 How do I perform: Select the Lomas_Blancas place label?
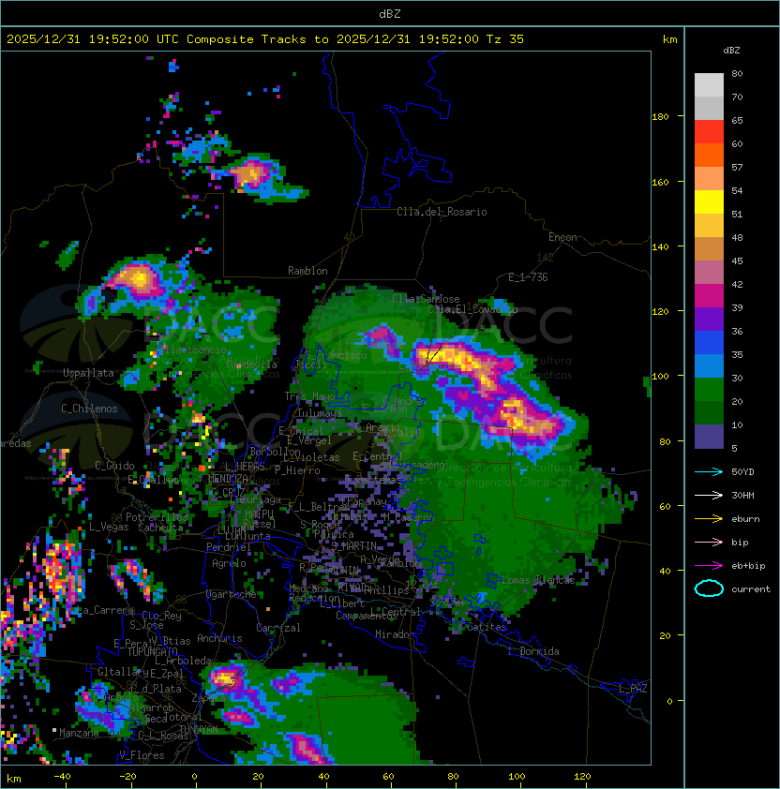538,580
